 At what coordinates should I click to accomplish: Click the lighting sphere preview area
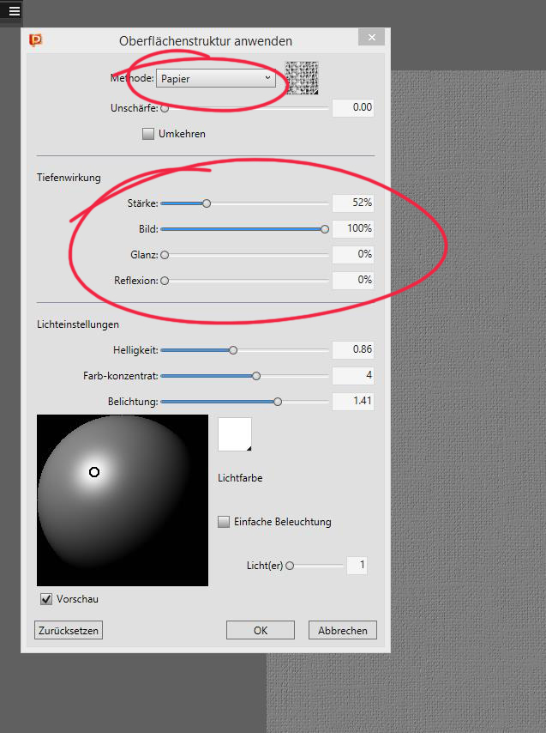click(x=123, y=500)
